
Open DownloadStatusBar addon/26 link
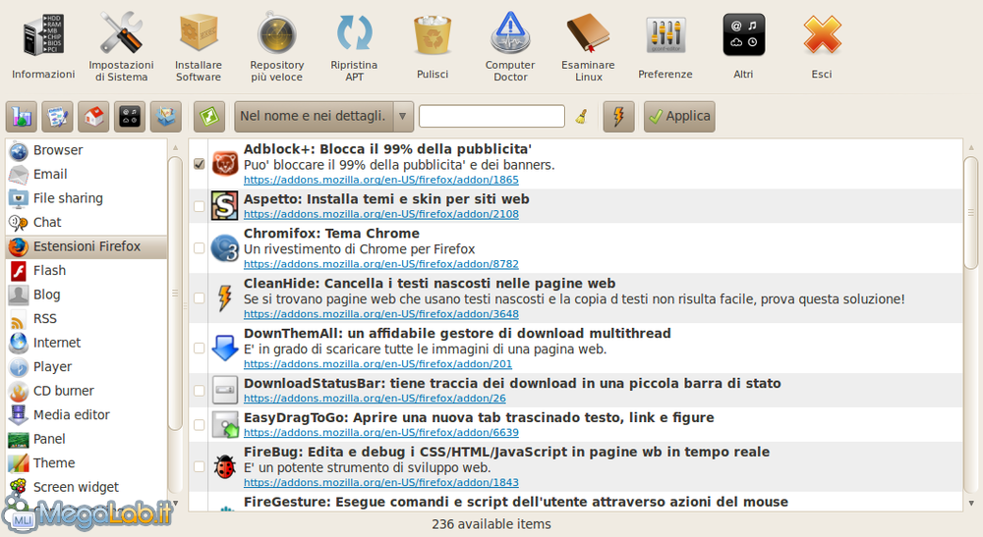(x=375, y=398)
